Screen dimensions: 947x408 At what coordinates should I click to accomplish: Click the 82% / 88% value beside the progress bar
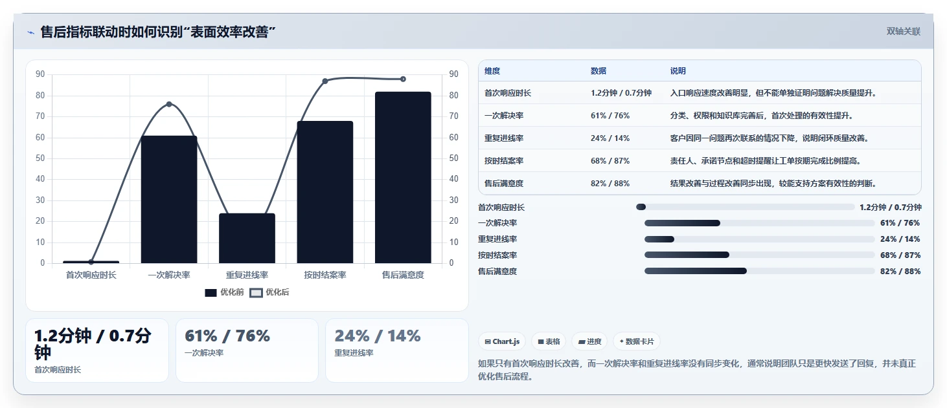(900, 272)
